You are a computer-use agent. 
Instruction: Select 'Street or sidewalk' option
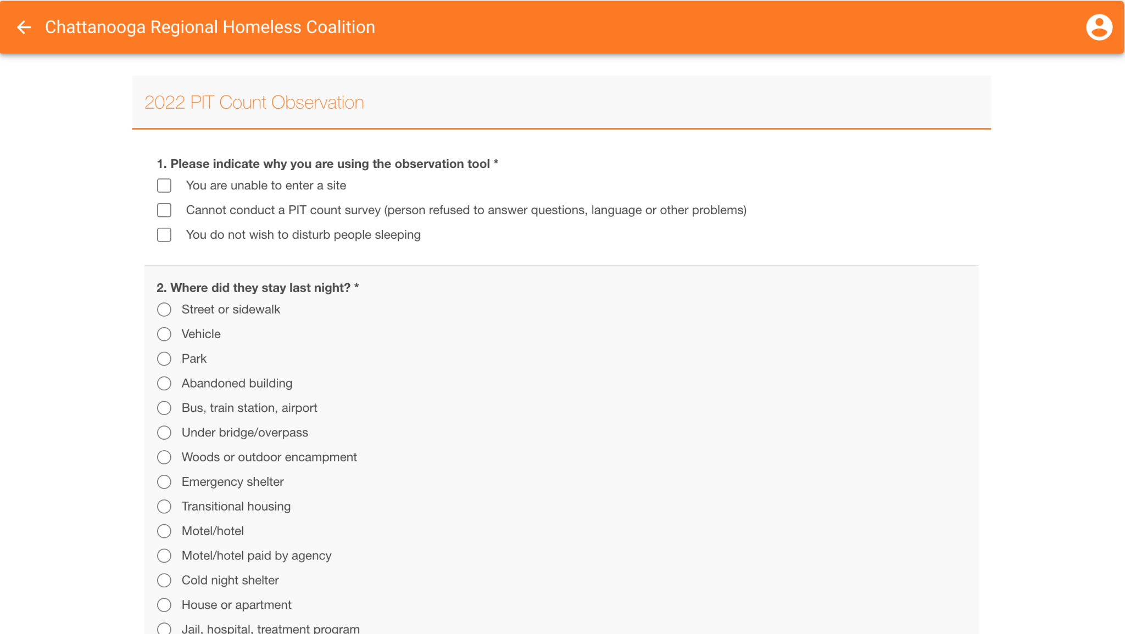click(x=164, y=310)
